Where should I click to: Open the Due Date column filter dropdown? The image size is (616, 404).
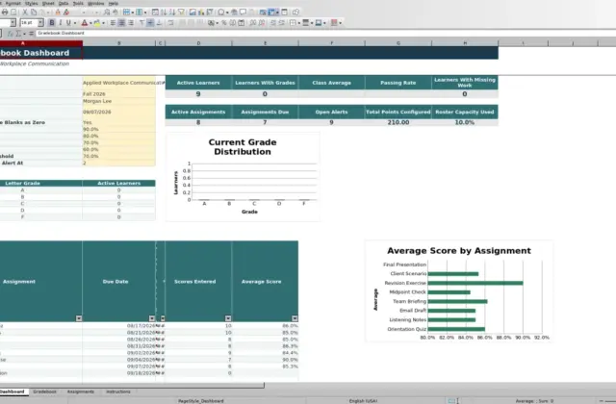(152, 318)
